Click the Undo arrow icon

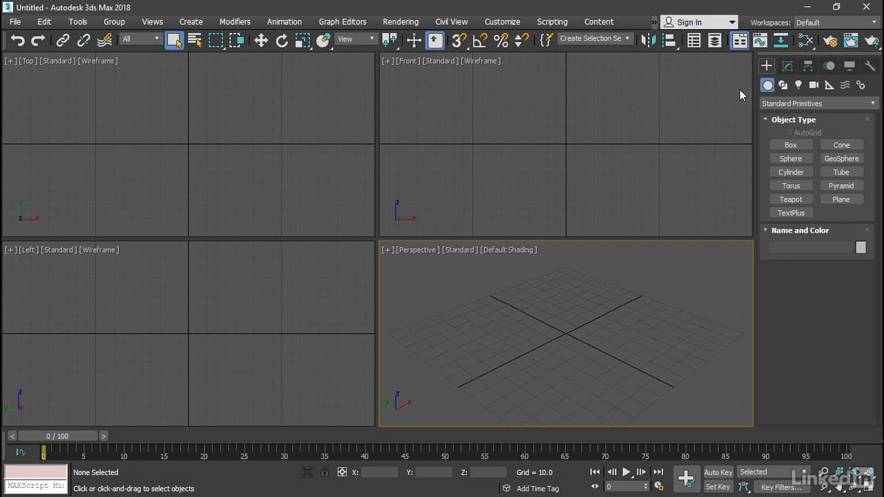17,41
